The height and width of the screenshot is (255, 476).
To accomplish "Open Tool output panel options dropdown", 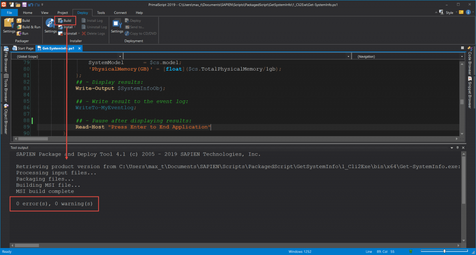I will pyautogui.click(x=452, y=148).
